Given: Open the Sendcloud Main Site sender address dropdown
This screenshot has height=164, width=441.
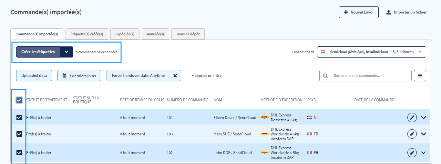Looking at the screenshot, I should [x=371, y=52].
